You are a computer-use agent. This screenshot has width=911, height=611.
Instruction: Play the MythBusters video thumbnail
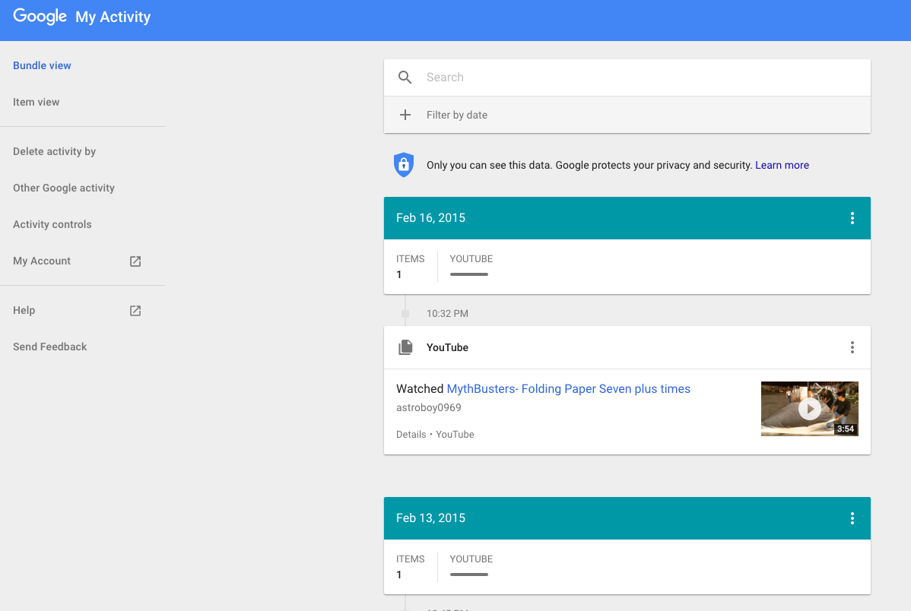[809, 409]
